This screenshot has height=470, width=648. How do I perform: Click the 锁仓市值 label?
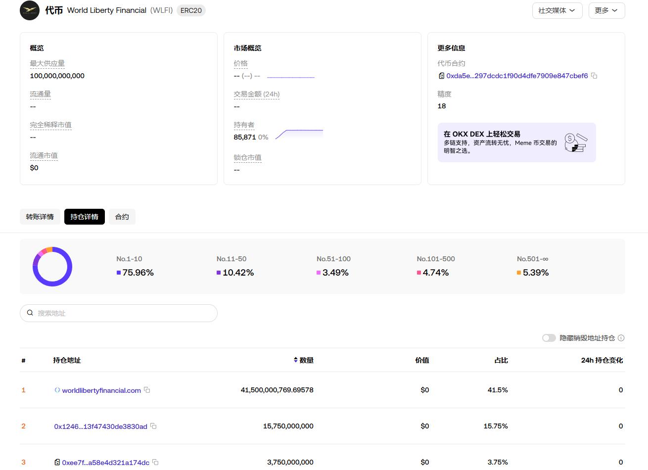click(x=248, y=157)
